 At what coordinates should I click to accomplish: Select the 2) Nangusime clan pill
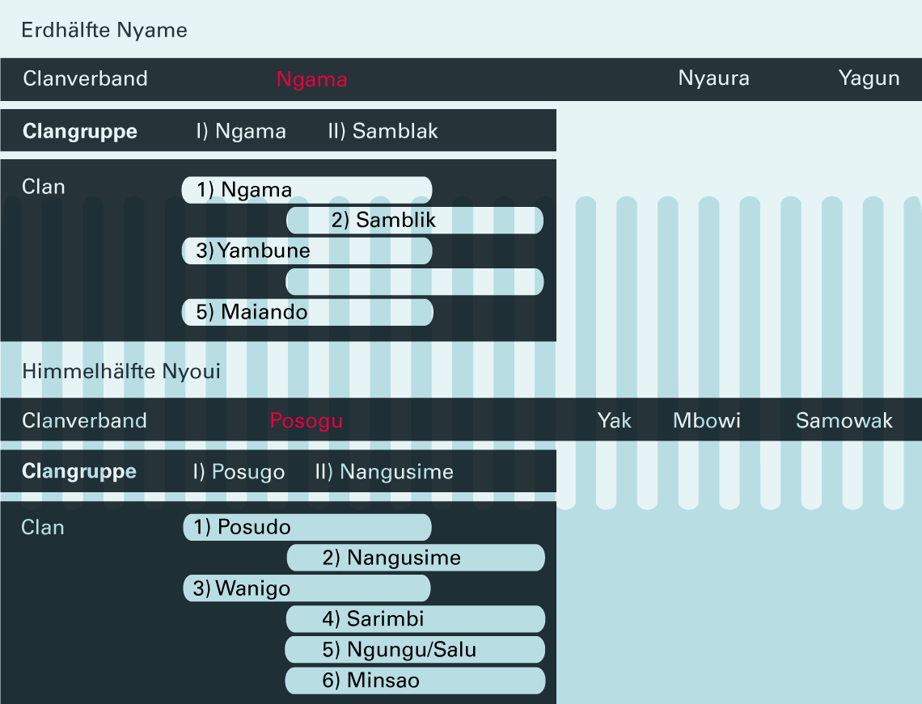(415, 558)
